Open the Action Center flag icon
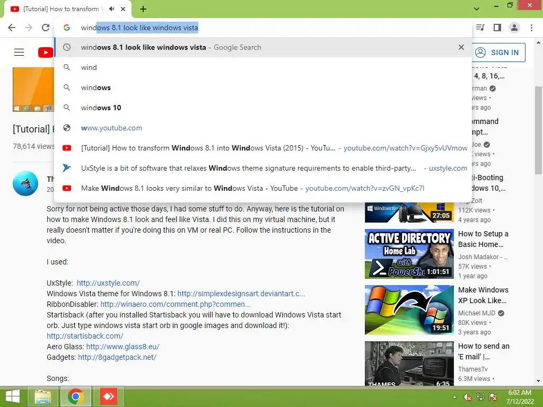Screen dimensions: 543x407 pyautogui.click(x=493, y=397)
